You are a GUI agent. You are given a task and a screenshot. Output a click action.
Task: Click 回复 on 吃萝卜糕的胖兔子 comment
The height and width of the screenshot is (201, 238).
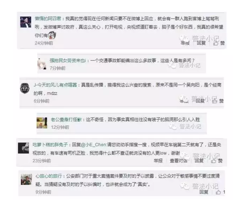click(199, 161)
